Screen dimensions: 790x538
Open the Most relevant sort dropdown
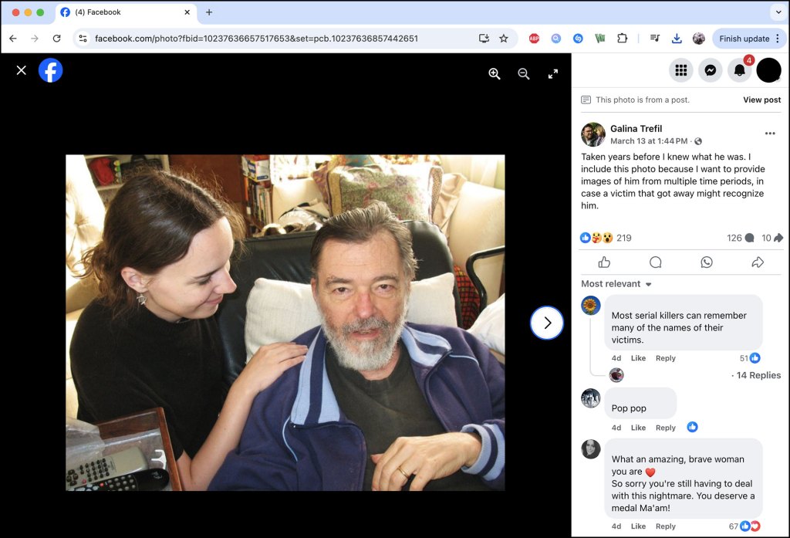pos(615,283)
